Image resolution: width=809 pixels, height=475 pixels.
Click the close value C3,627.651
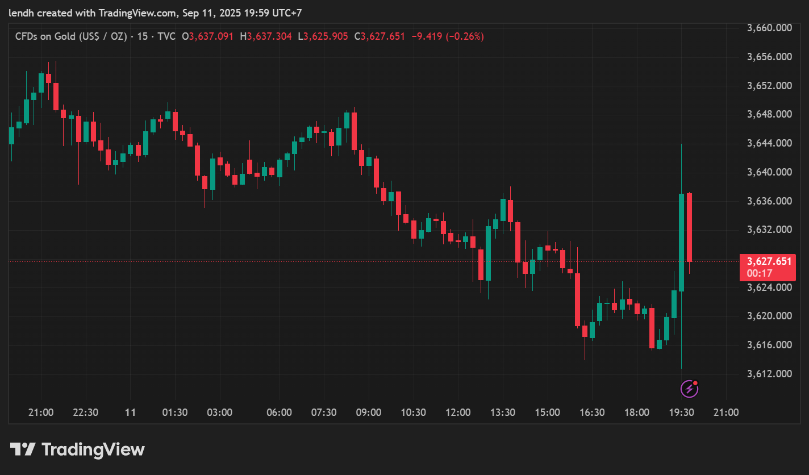coord(380,36)
